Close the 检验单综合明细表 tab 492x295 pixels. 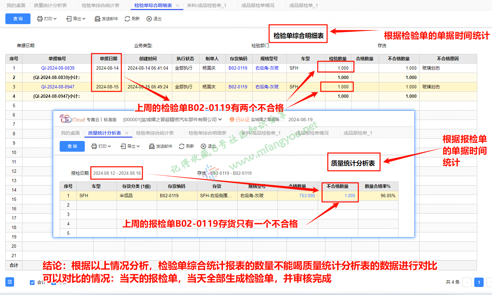pos(178,5)
